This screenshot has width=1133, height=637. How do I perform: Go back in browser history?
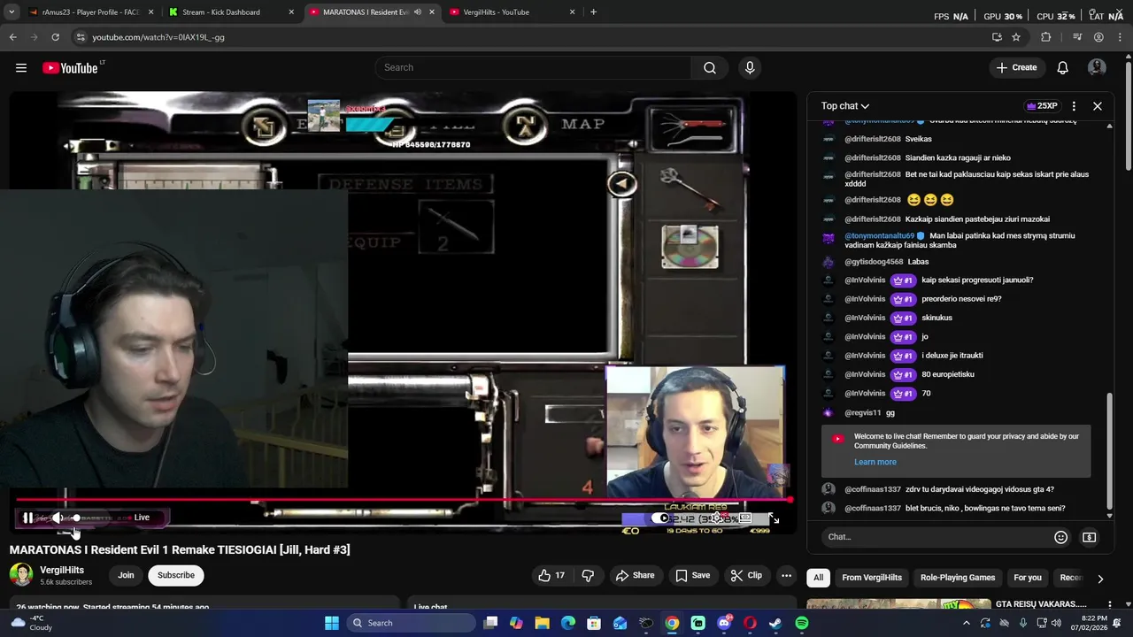[x=13, y=37]
